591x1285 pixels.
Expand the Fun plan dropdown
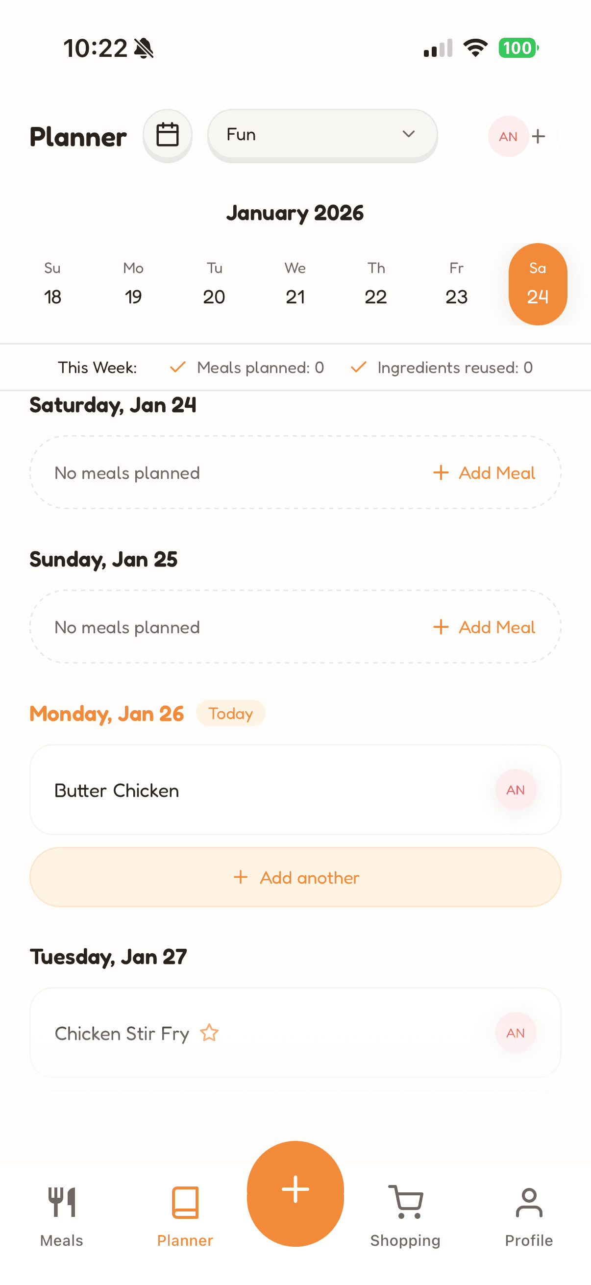click(x=322, y=135)
